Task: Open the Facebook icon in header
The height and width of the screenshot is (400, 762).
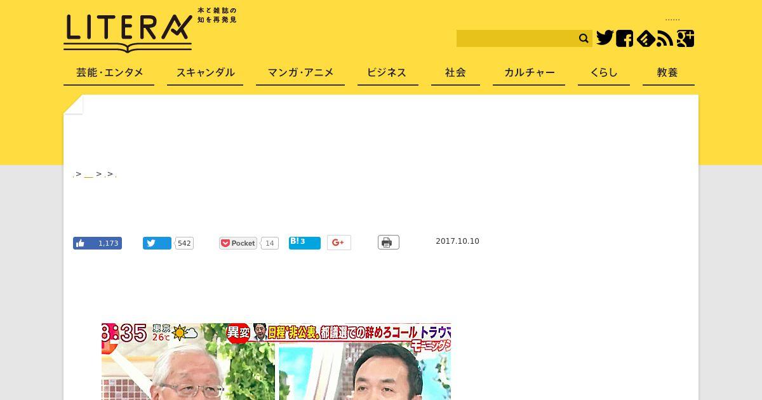Action: 624,38
